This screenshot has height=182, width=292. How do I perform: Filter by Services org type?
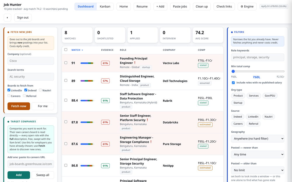(x=254, y=96)
